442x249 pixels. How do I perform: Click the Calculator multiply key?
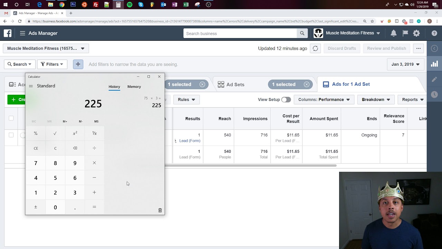[94, 163]
